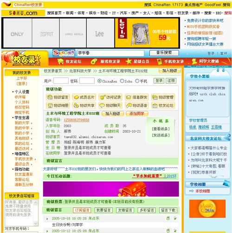
Task: Open the 校友论坛 tab in red navigation bar
Action: (70, 61)
